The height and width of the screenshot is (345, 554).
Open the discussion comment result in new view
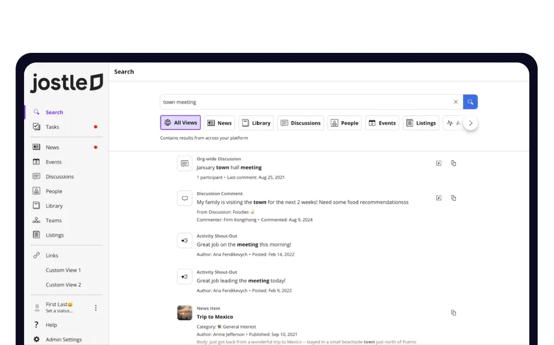coord(439,198)
